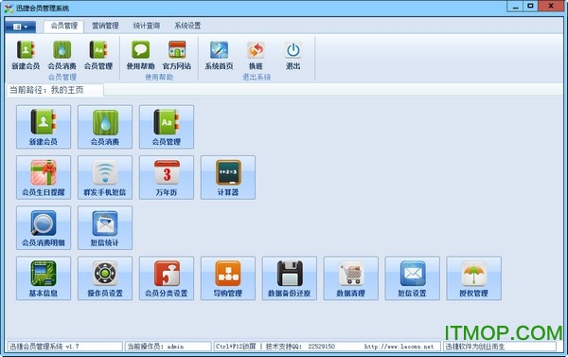568x357 pixels.
Task: Open 数据备份还原 floppy disk tile
Action: tap(290, 278)
